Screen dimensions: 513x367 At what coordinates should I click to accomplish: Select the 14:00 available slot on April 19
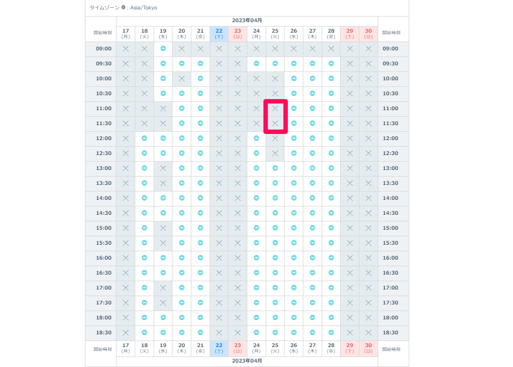163,198
